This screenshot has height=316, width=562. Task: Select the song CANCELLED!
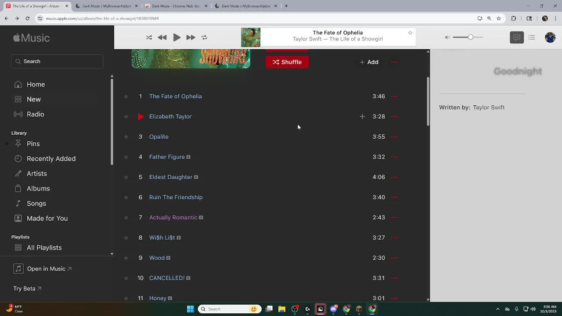click(167, 278)
